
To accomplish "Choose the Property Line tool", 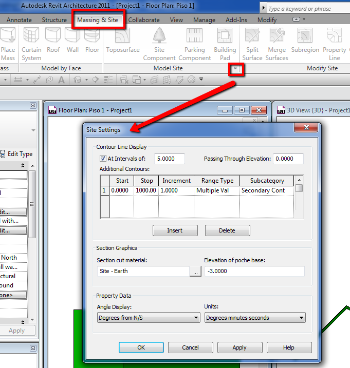I will 334,44.
